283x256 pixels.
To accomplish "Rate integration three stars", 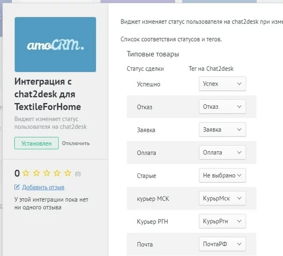I will click(x=46, y=173).
